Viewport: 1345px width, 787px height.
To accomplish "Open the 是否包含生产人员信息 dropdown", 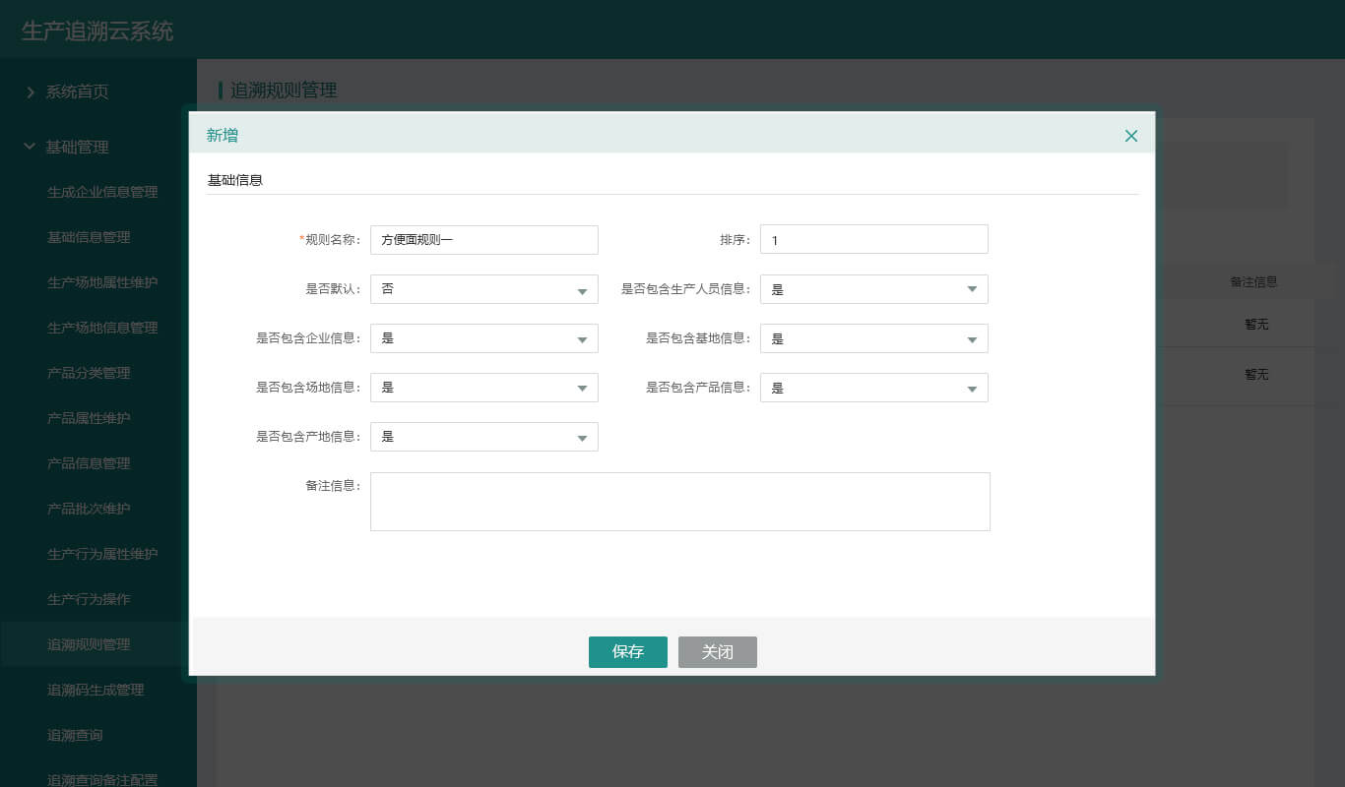I will 873,289.
